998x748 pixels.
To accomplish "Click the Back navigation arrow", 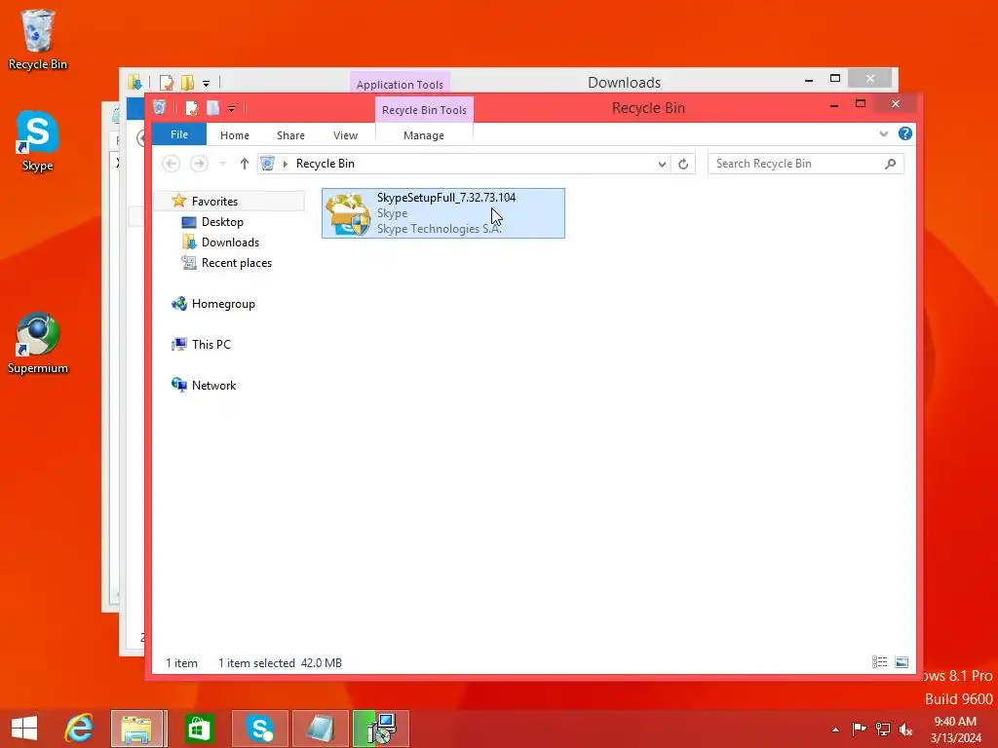I will 171,164.
